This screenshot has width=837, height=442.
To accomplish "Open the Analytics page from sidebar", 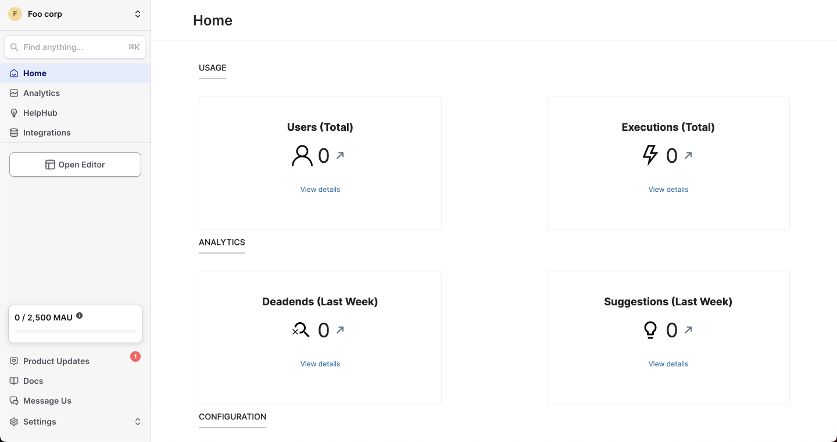I will point(41,93).
